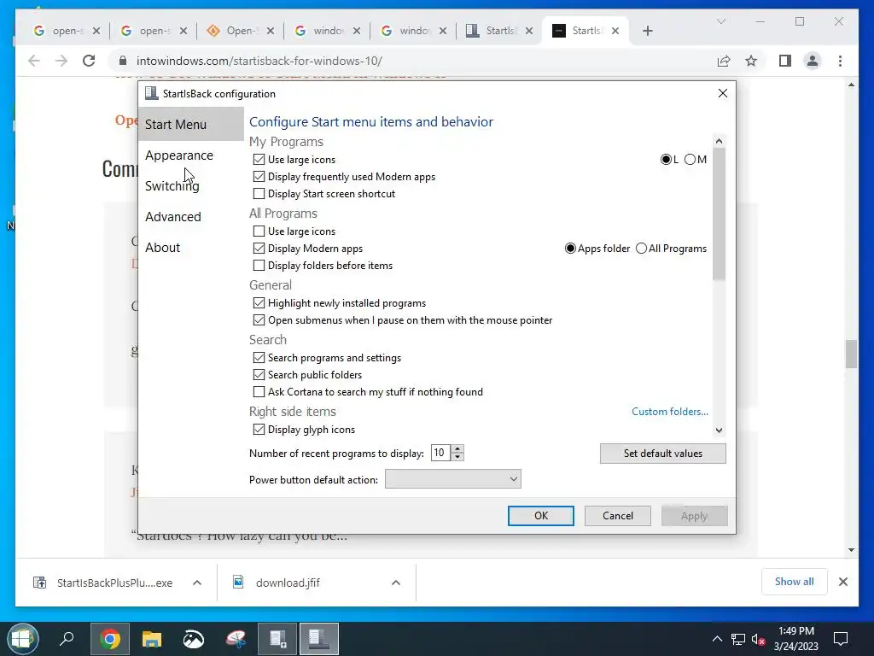
Task: Toggle Chrome side panel icon
Action: [785, 61]
